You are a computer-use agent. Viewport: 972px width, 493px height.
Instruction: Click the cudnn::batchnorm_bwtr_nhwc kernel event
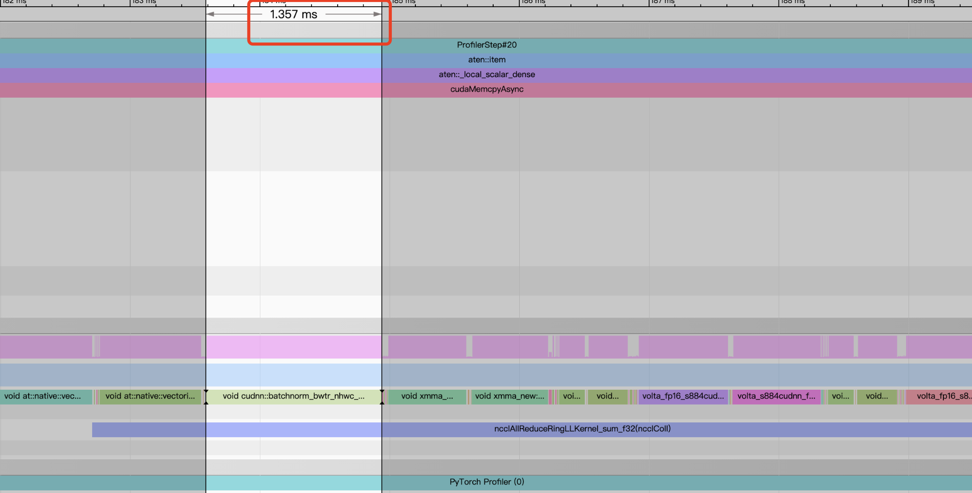tap(294, 396)
